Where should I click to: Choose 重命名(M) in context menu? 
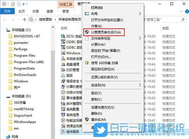pos(99,120)
